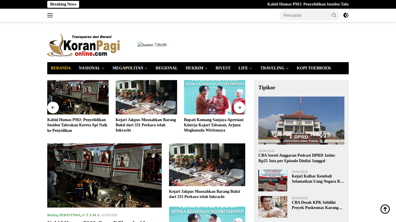Open slider thumbnail of Kejaksaan Negeri Tabanan

(215, 97)
